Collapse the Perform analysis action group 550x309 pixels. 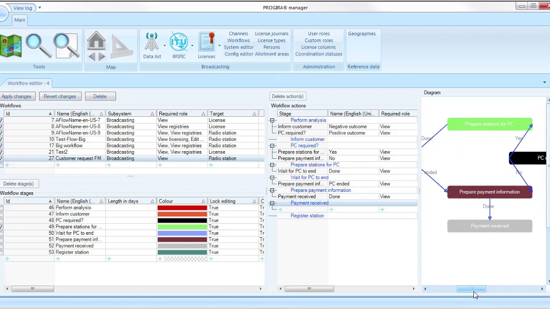click(x=272, y=120)
